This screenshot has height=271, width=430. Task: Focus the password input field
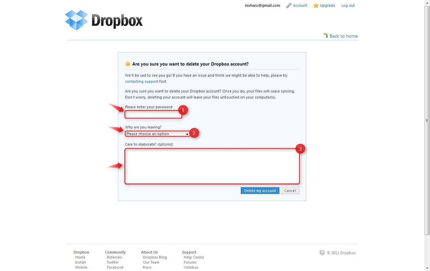(x=153, y=114)
